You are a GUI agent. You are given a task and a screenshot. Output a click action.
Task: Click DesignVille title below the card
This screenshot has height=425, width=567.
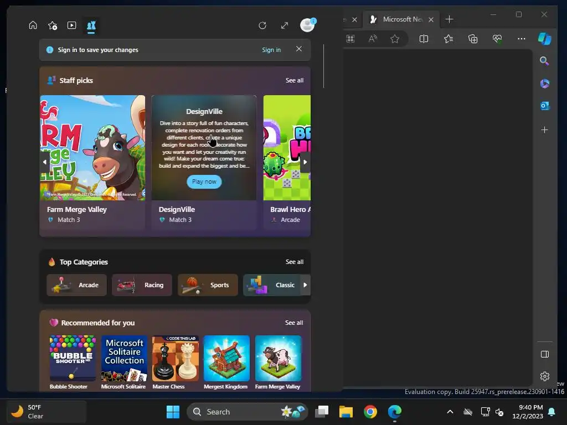coord(177,209)
